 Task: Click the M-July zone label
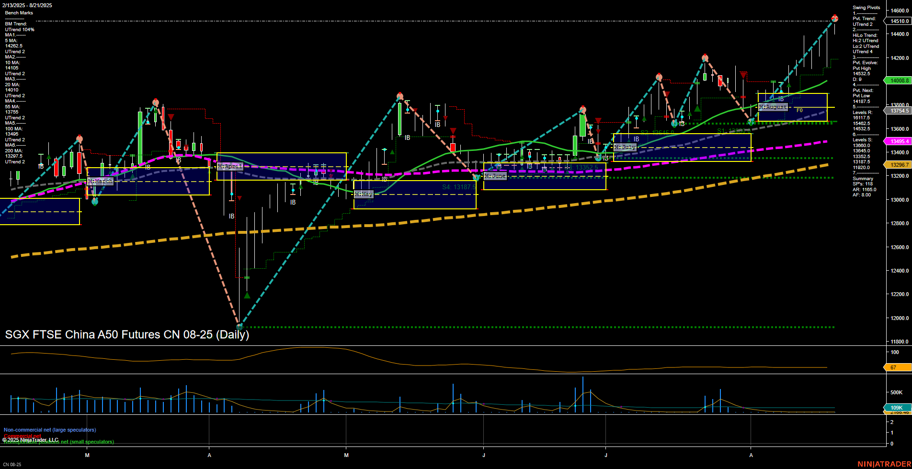pos(625,147)
